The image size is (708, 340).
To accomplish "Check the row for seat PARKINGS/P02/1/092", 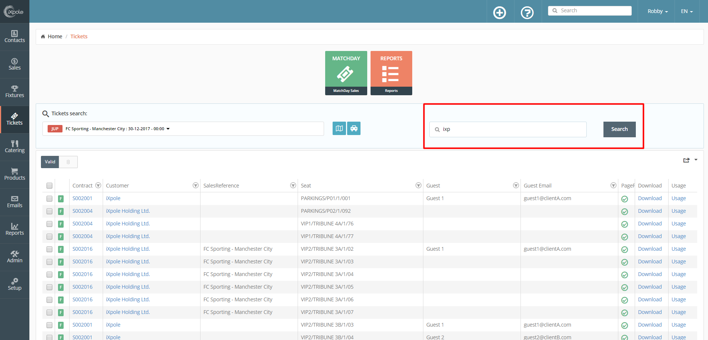I will click(x=49, y=211).
